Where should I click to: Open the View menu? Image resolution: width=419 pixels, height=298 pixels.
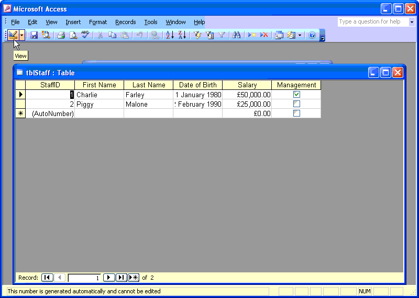pos(51,22)
